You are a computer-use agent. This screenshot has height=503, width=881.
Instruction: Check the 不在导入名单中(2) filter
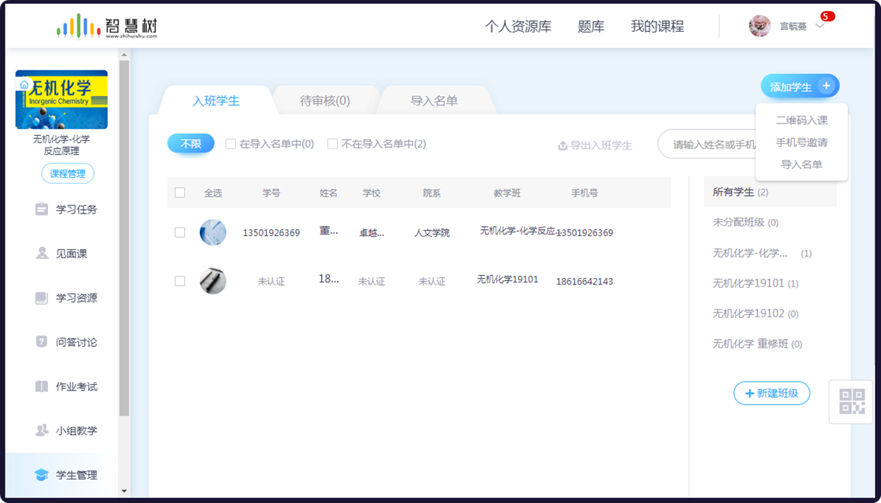[332, 143]
